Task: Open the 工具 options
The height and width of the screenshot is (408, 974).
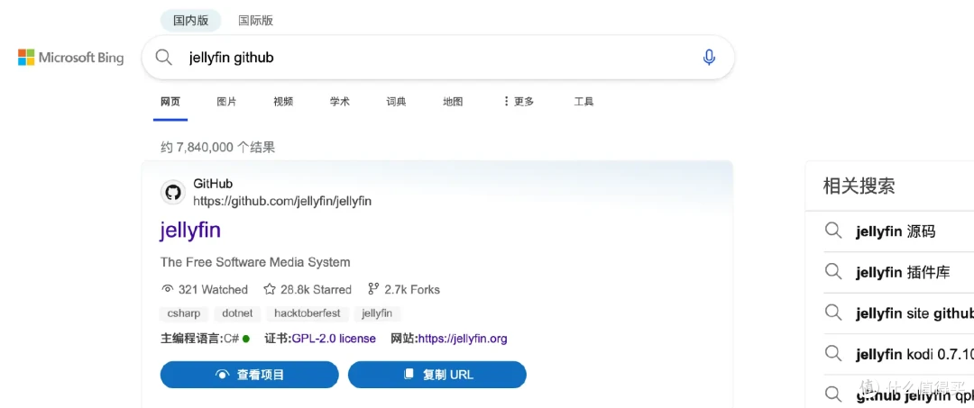Action: [x=583, y=102]
